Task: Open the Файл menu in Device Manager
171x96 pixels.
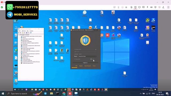Action: [20, 31]
